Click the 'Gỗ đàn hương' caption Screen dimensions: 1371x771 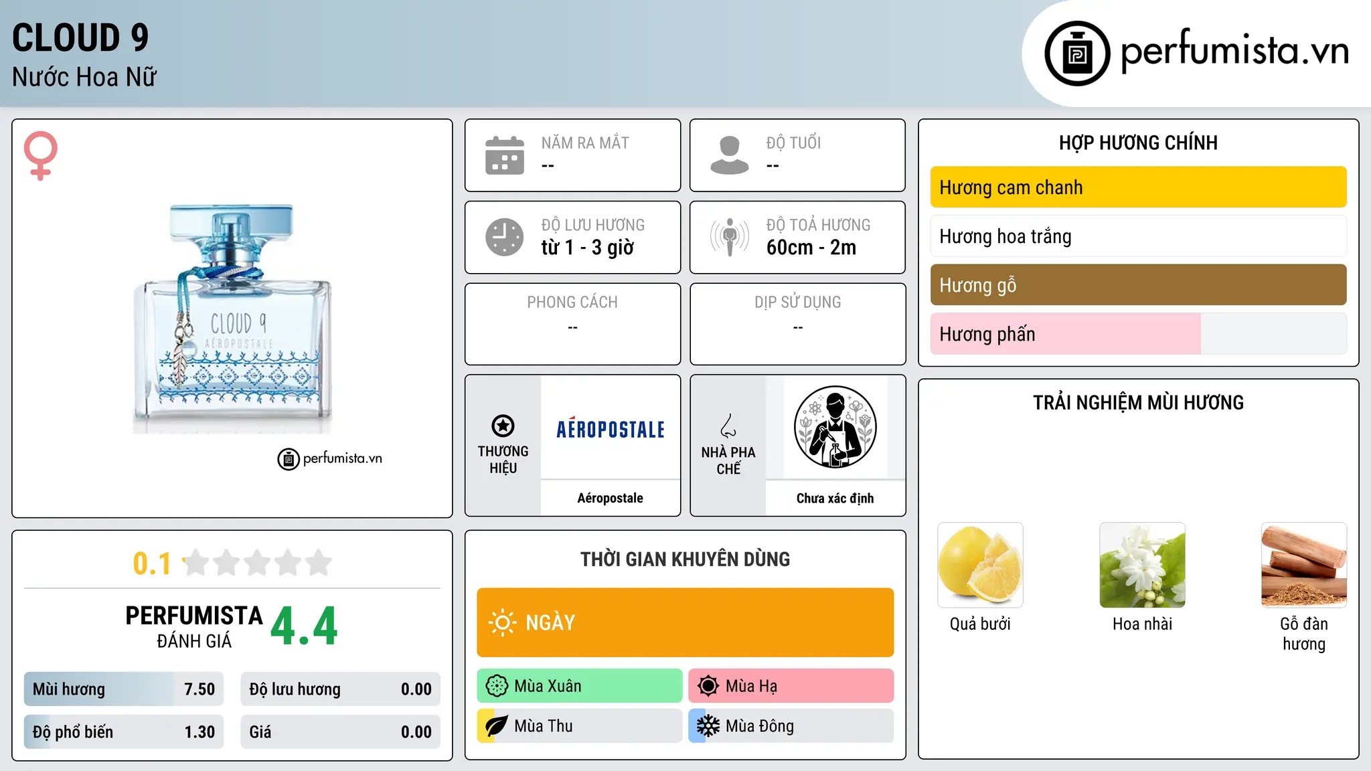[1304, 634]
